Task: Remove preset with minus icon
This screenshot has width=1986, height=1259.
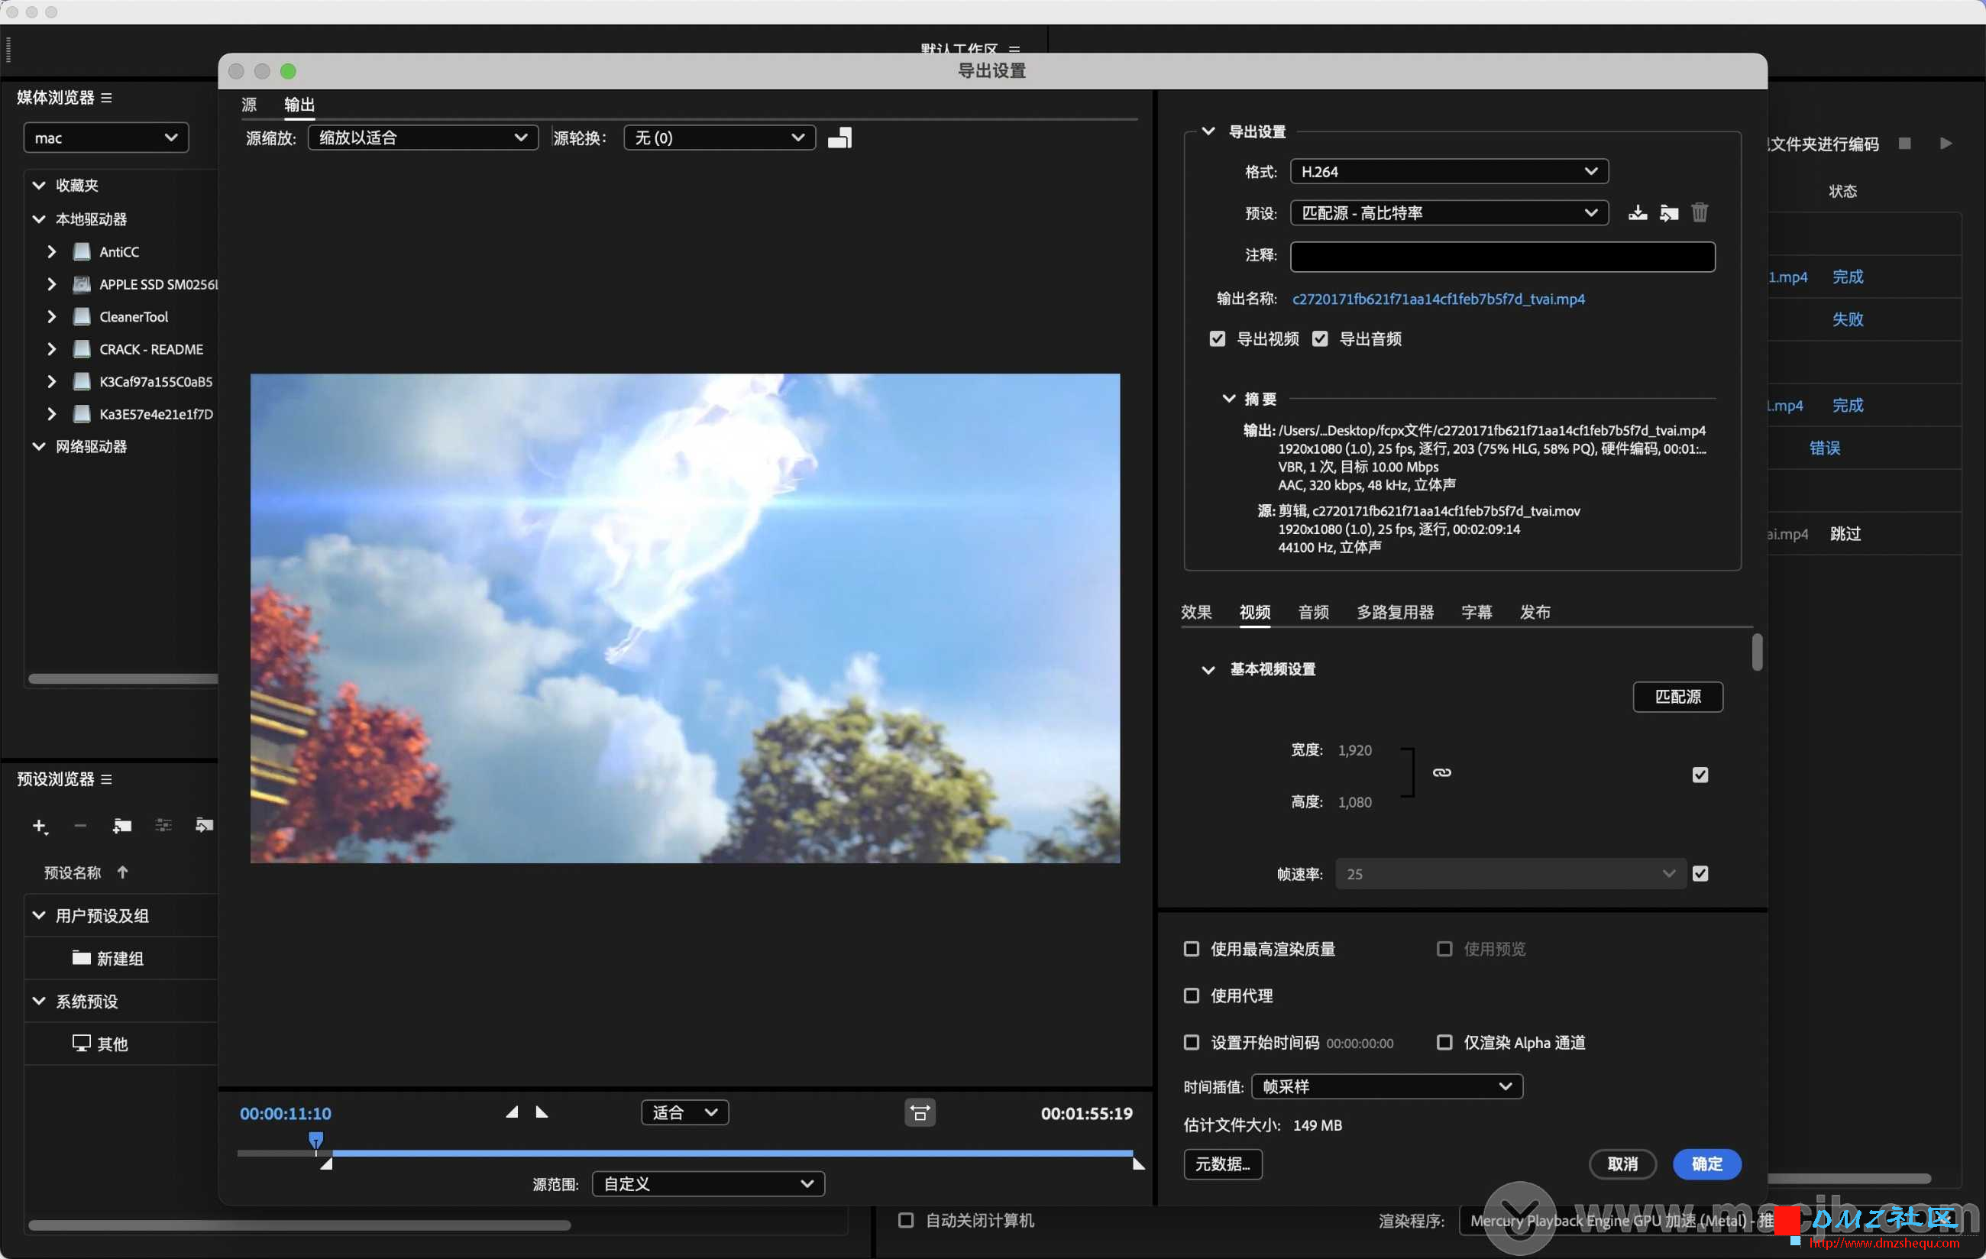Action: pyautogui.click(x=80, y=826)
